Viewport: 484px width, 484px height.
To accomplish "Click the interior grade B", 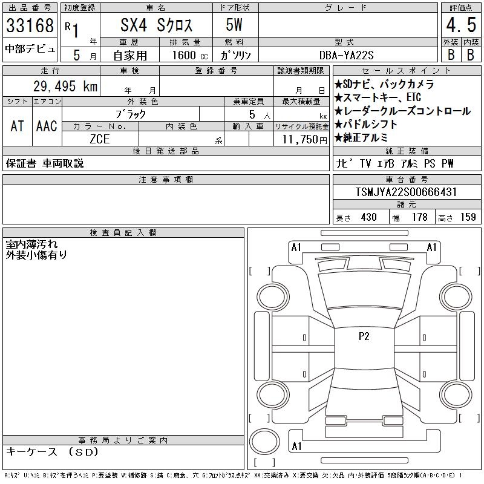I will tap(471, 54).
